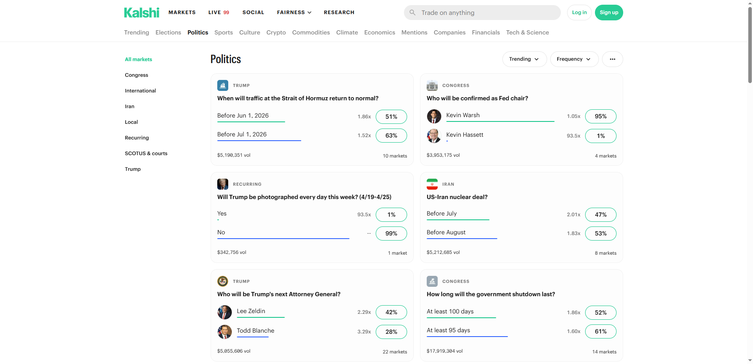Image resolution: width=753 pixels, height=364 pixels.
Task: Open the Elections category tab
Action: click(168, 33)
